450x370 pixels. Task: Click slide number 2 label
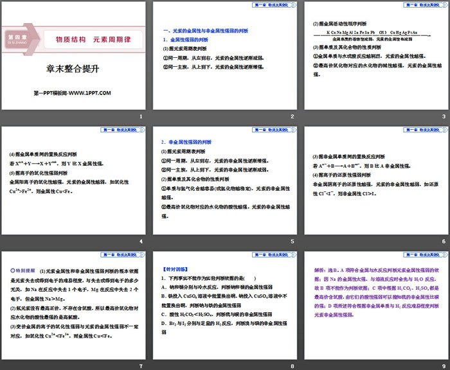click(292, 116)
